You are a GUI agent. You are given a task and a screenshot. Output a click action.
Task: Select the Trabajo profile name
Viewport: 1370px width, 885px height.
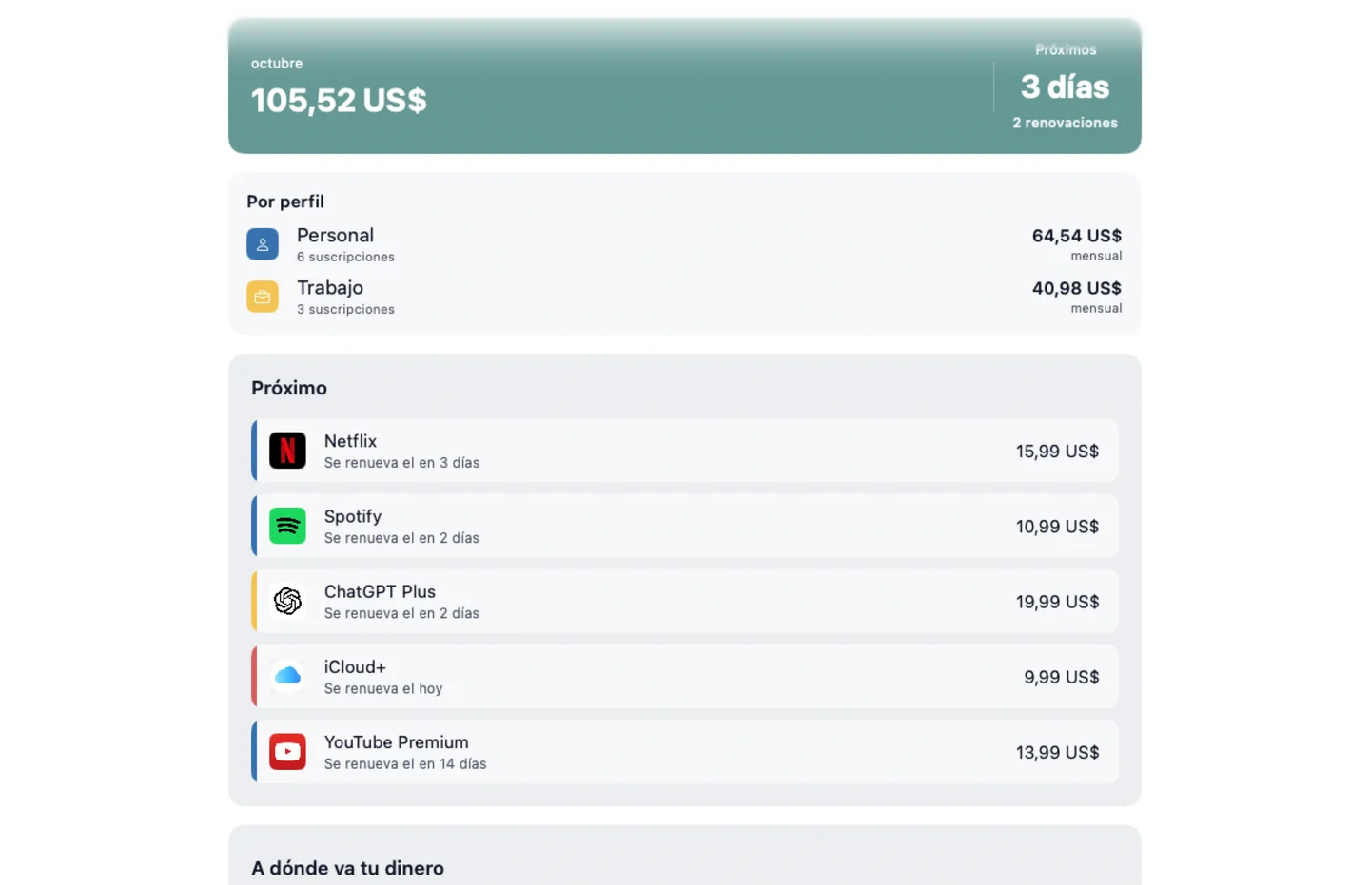tap(330, 287)
